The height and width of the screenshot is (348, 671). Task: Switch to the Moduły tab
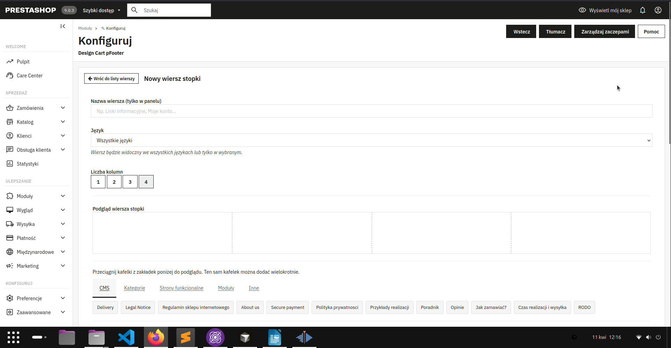point(226,288)
